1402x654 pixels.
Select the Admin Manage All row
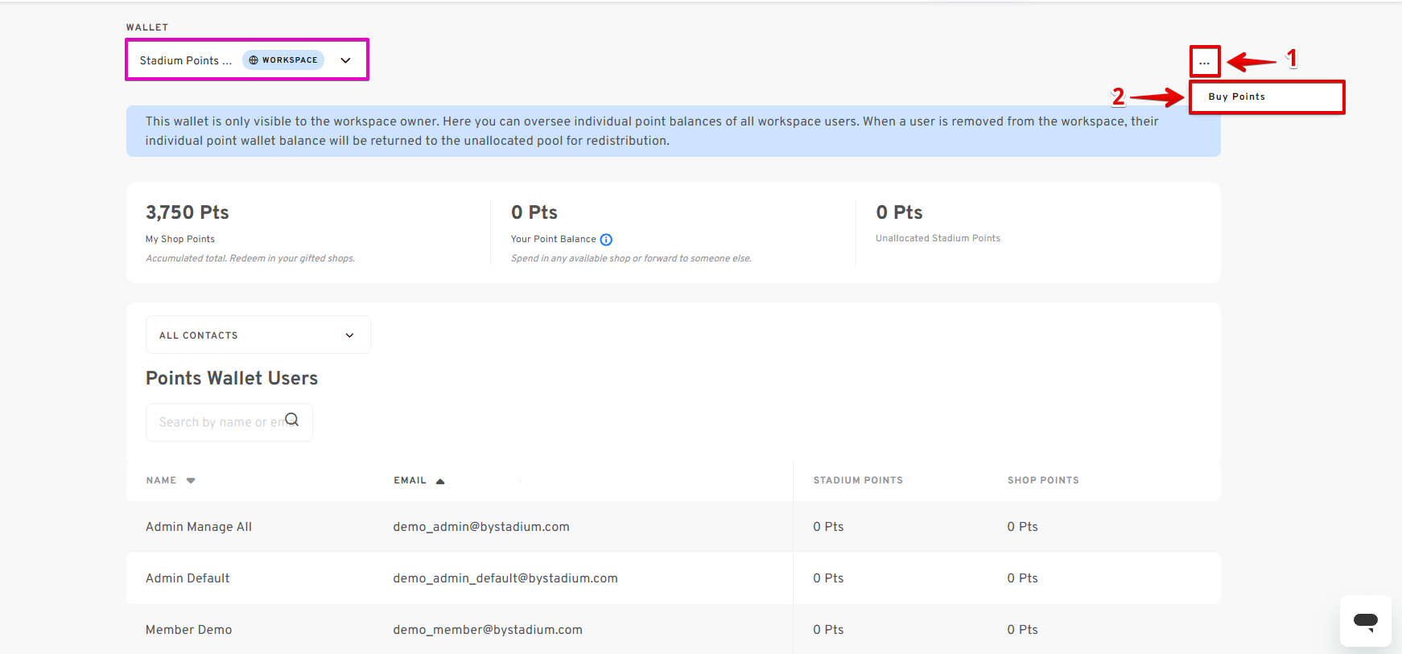pos(674,527)
